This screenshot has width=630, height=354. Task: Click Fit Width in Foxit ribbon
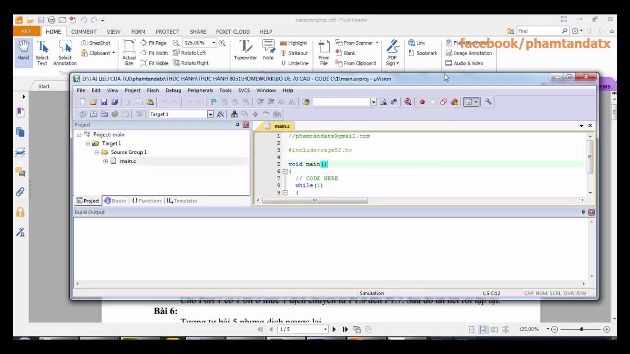point(154,53)
